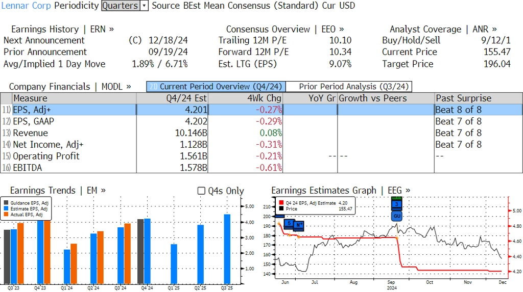Screen dimensions: 523x292
Task: Click the black Price legend swatch
Action: (281, 209)
